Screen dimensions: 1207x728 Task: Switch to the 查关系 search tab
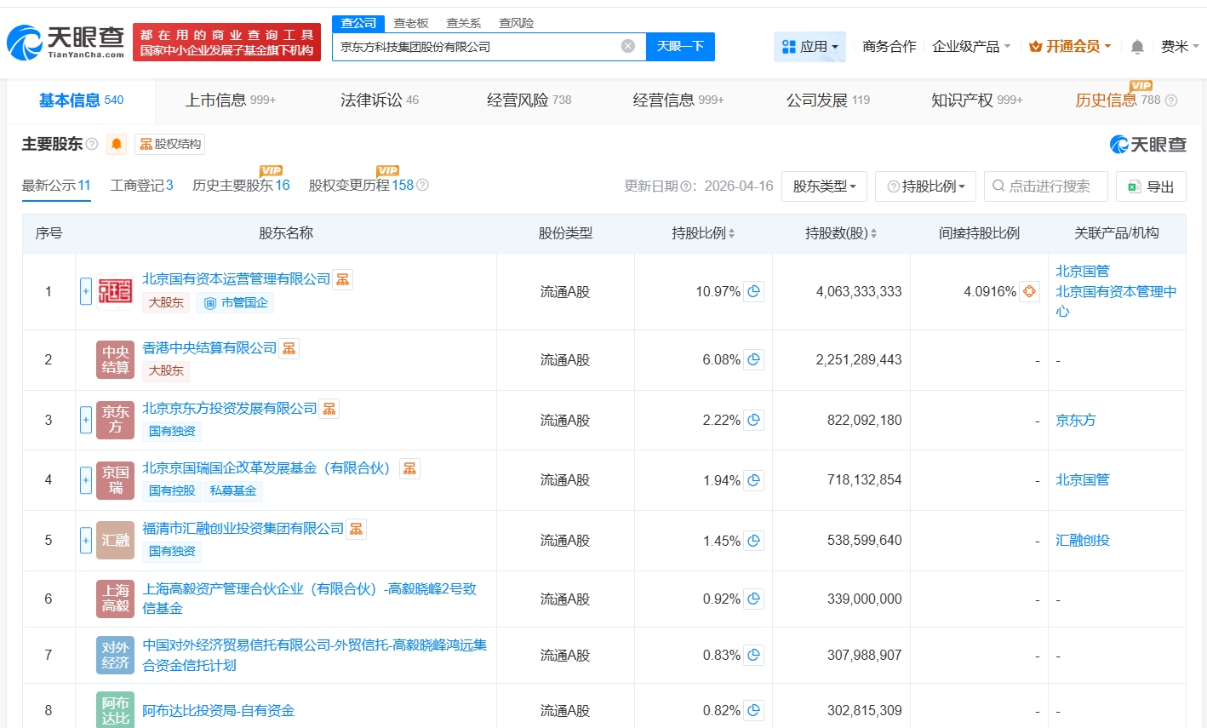click(x=464, y=23)
